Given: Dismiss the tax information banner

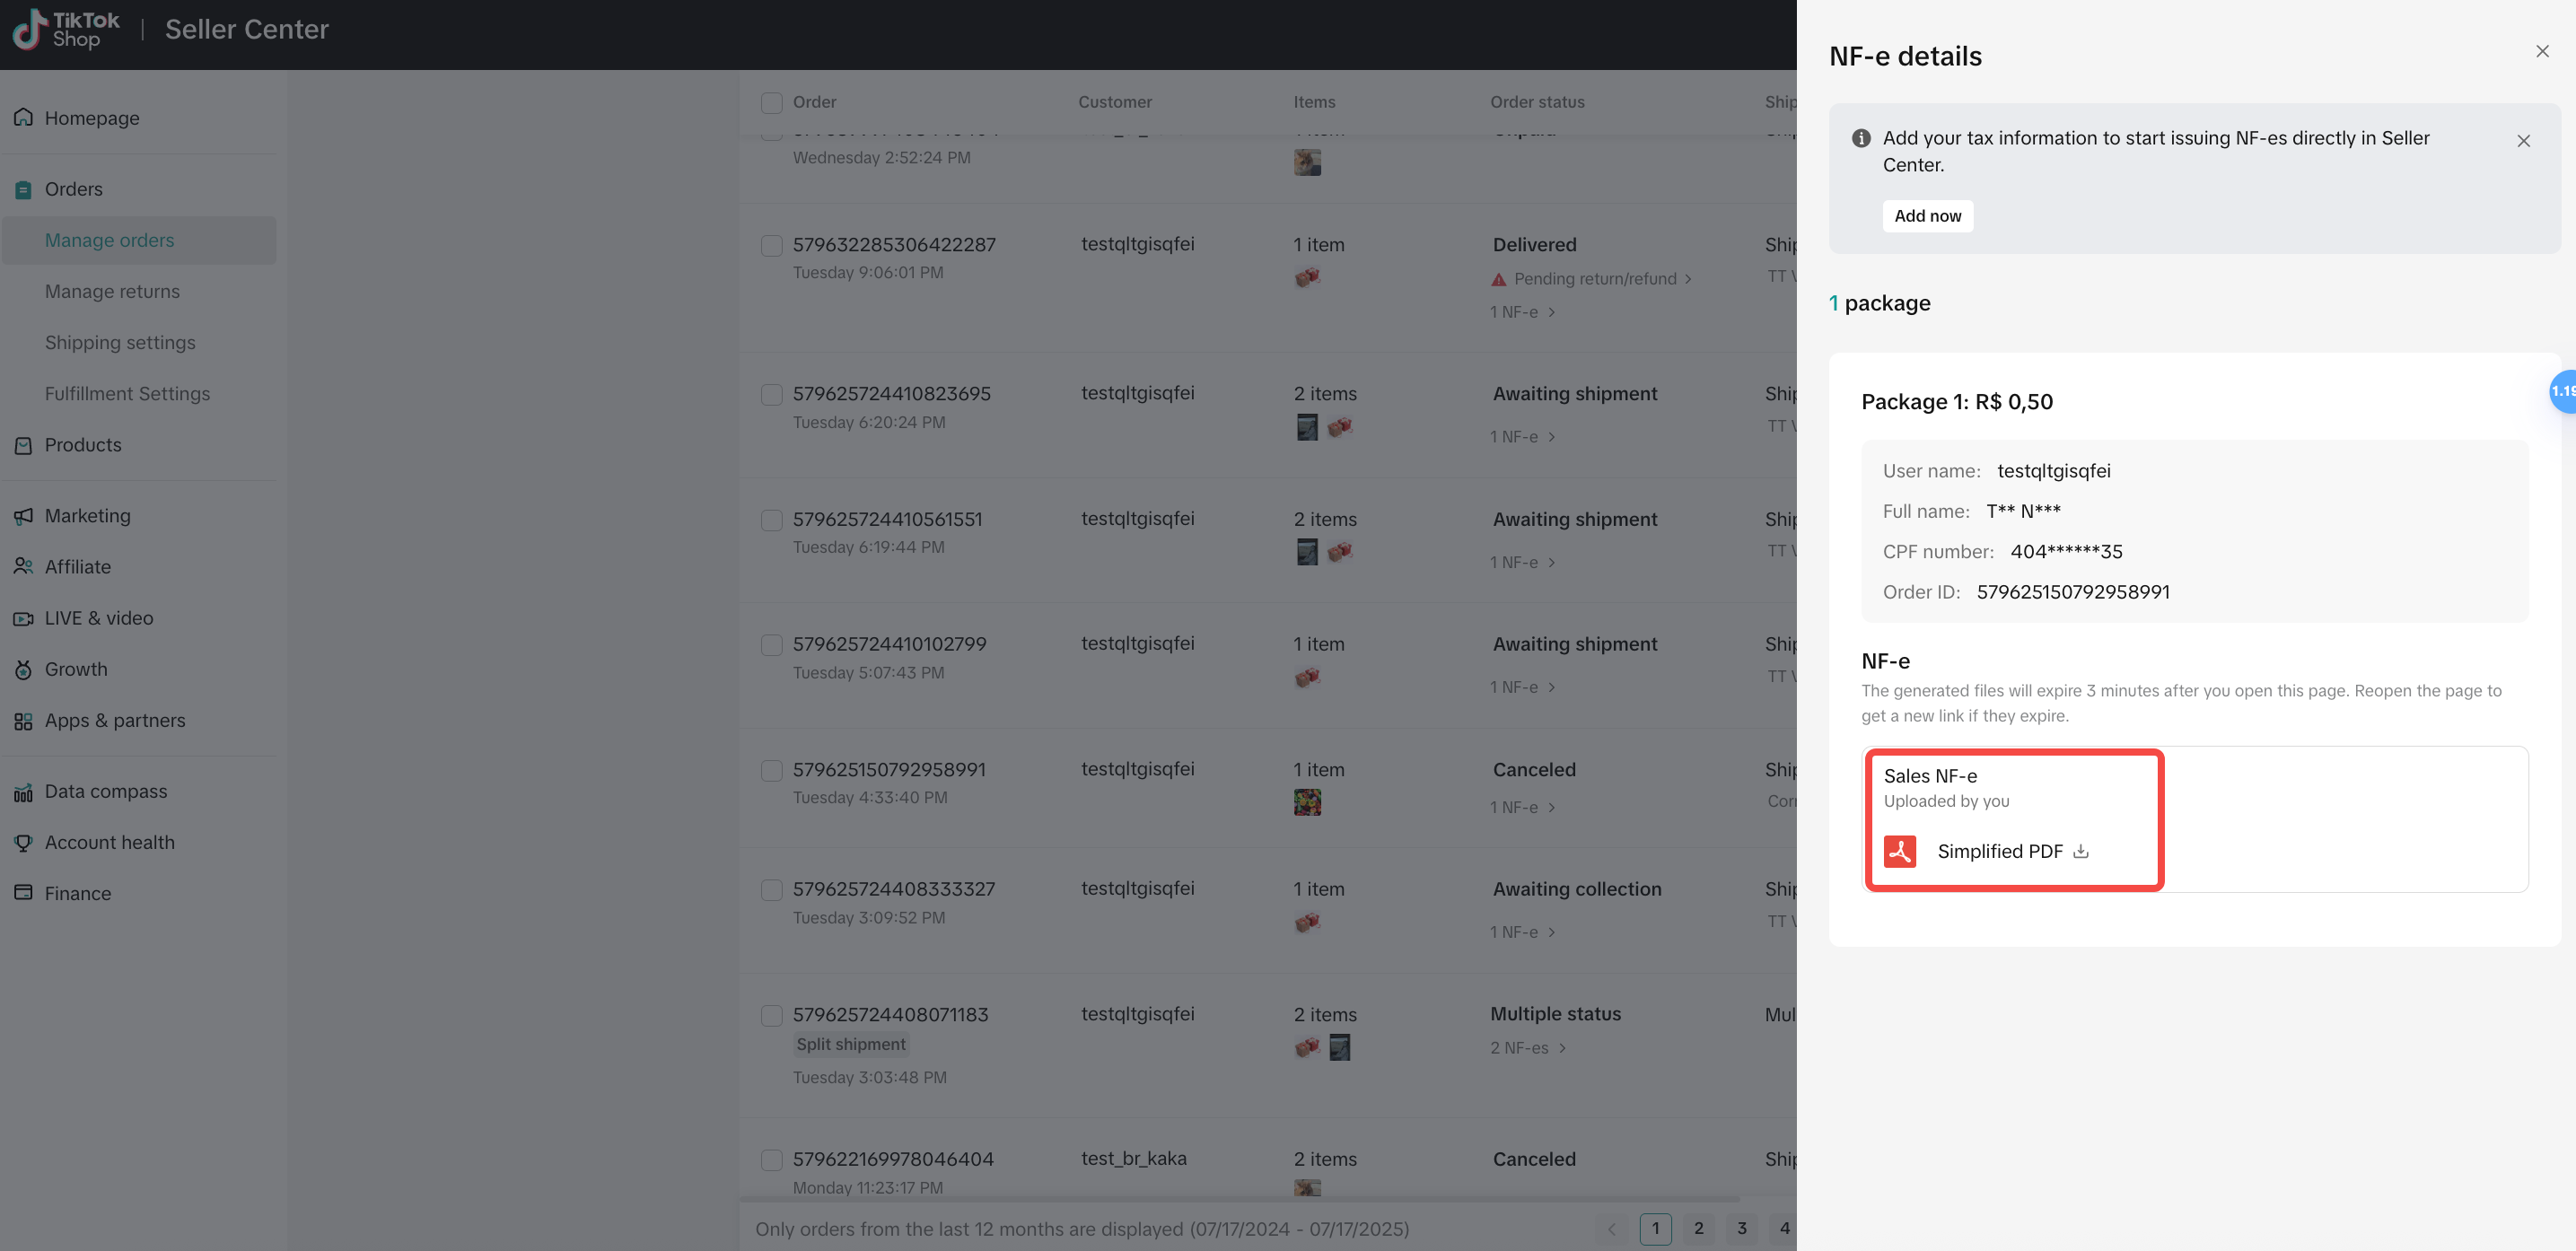Looking at the screenshot, I should coord(2523,141).
